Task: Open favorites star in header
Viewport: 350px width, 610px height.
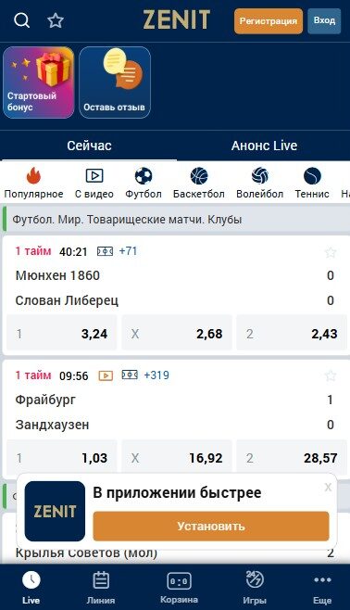Action: coord(56,20)
